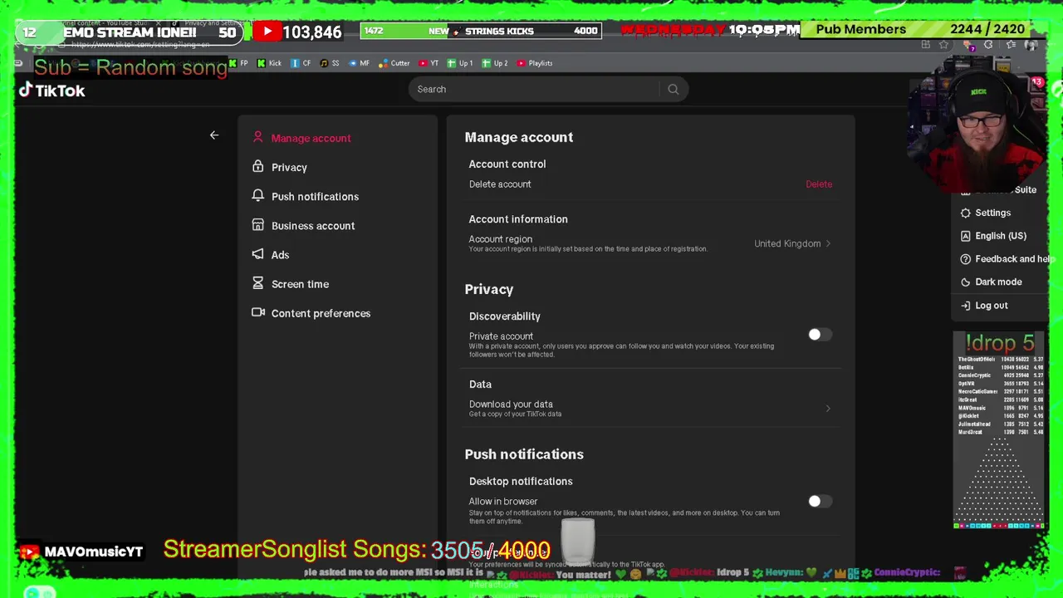Screen dimensions: 1063x598
Task: Open Download your data chevron
Action: tap(828, 409)
